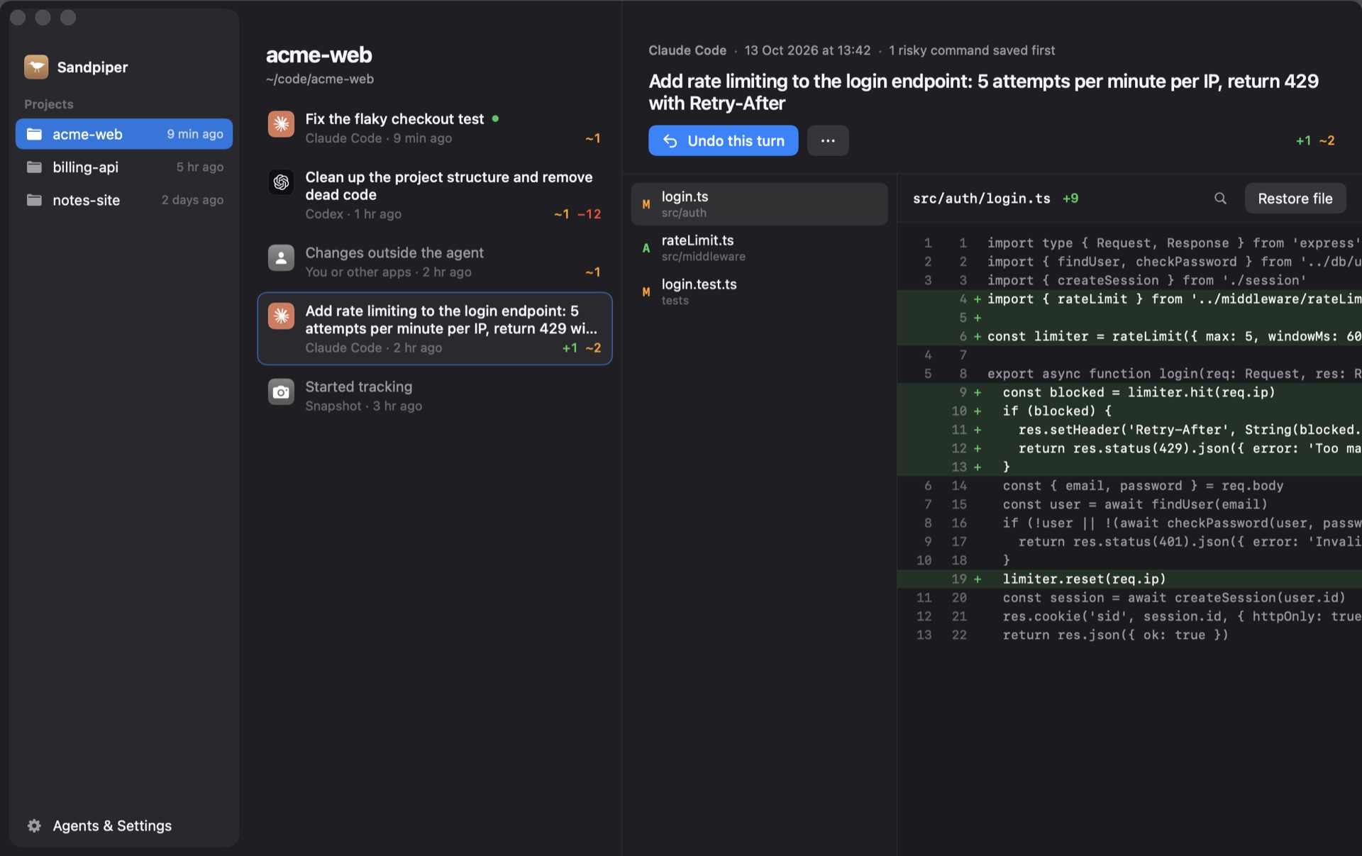The height and width of the screenshot is (856, 1362).
Task: Click the ~/code/acme-web path text
Action: point(320,79)
